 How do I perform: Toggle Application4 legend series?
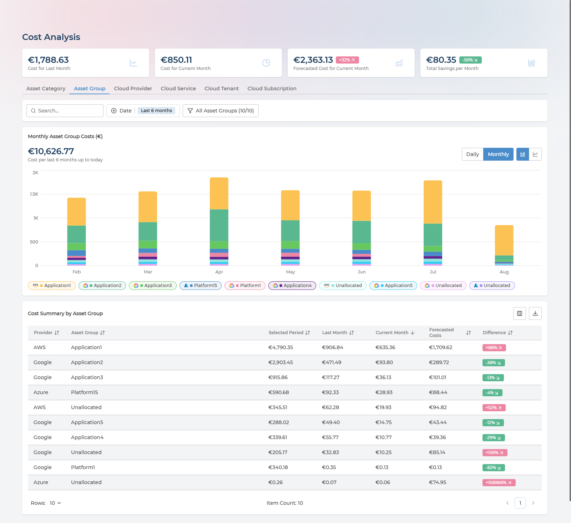coord(292,286)
